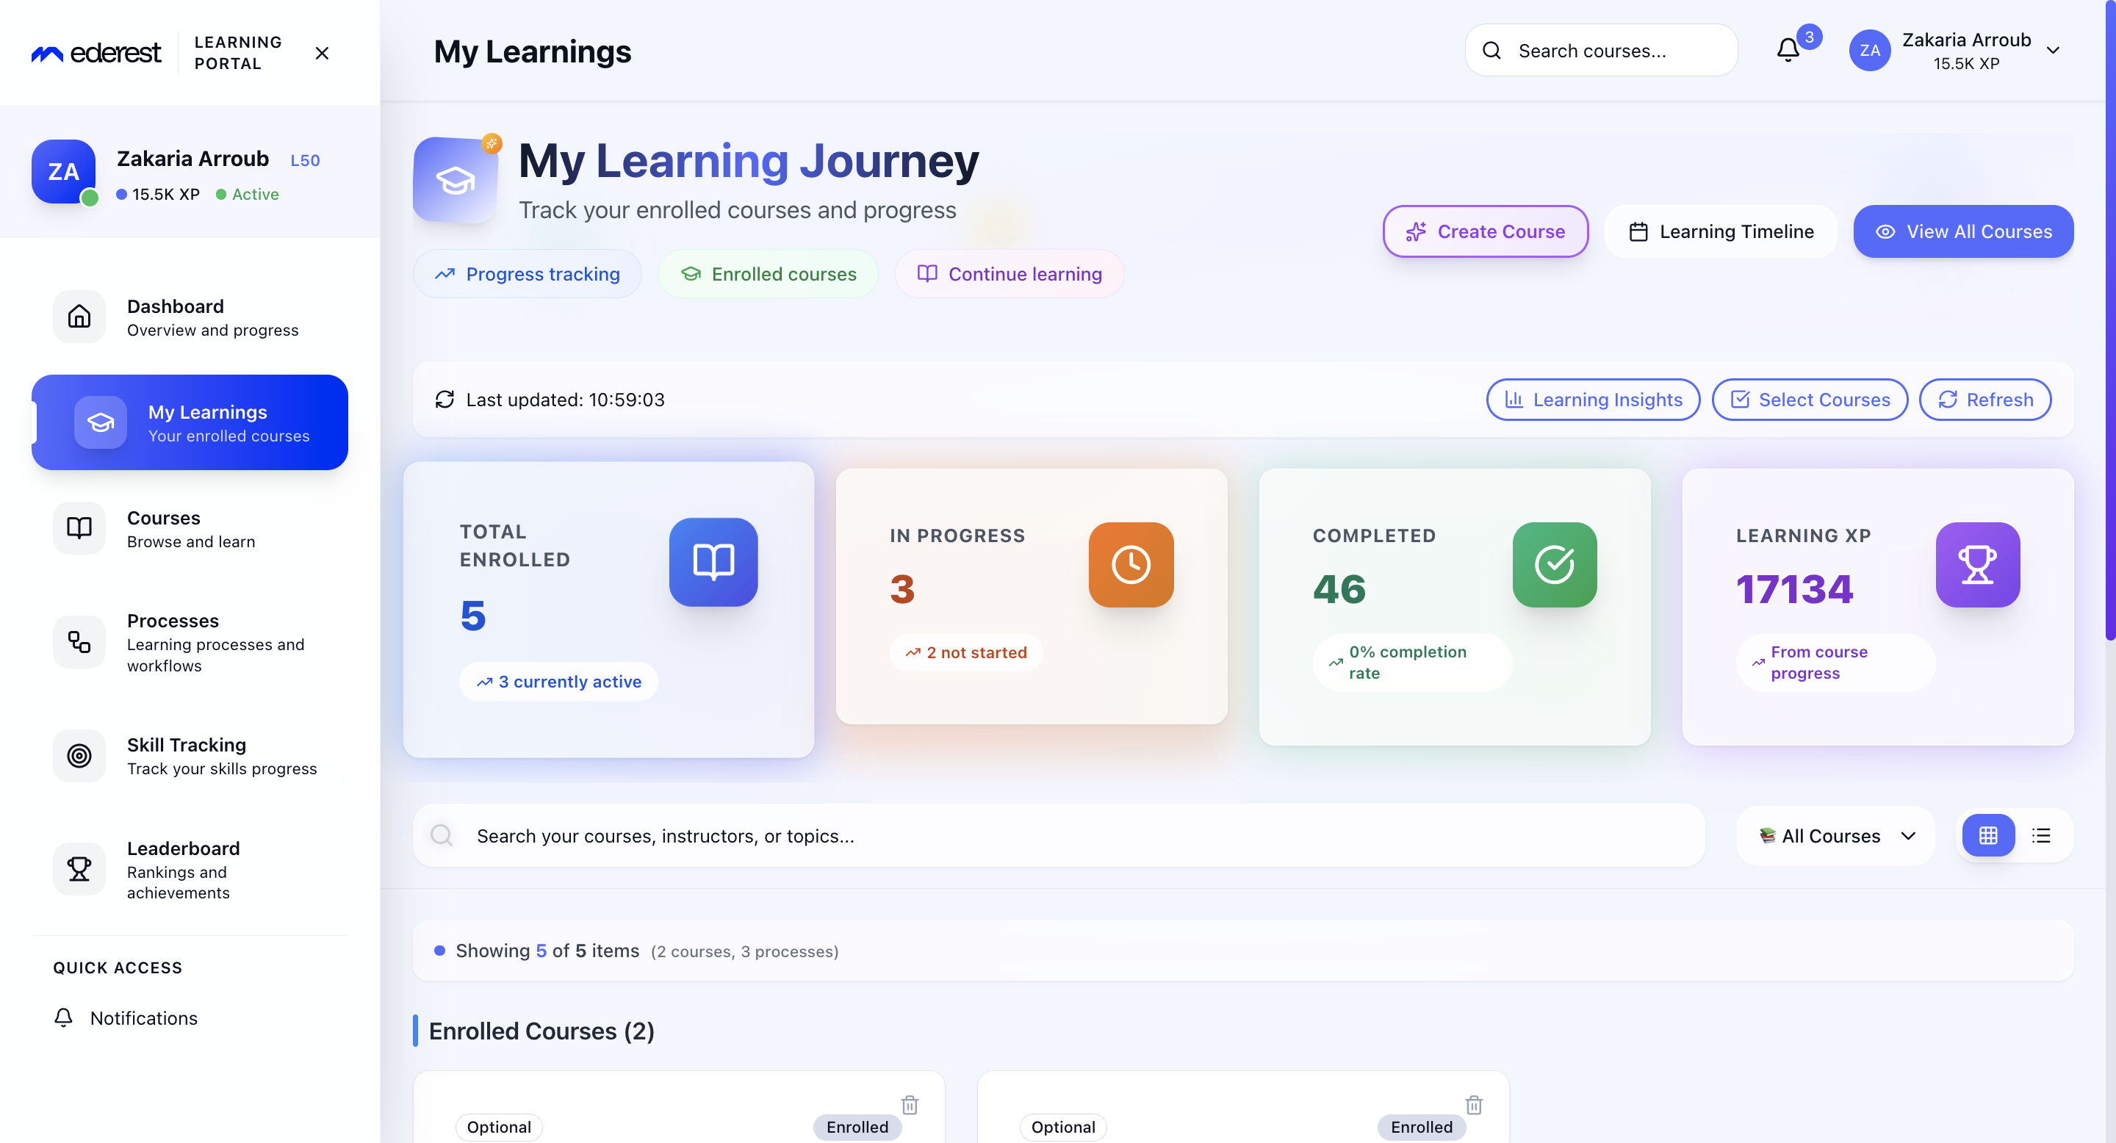Click trash icon on second course card
Screen dimensions: 2116x1143
(x=1474, y=1104)
